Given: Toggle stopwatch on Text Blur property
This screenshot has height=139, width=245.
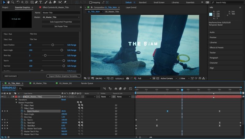Looking at the screenshot, I should click(x=22, y=126).
